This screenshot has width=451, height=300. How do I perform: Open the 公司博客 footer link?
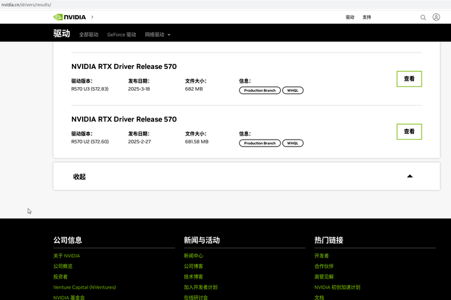(x=194, y=266)
